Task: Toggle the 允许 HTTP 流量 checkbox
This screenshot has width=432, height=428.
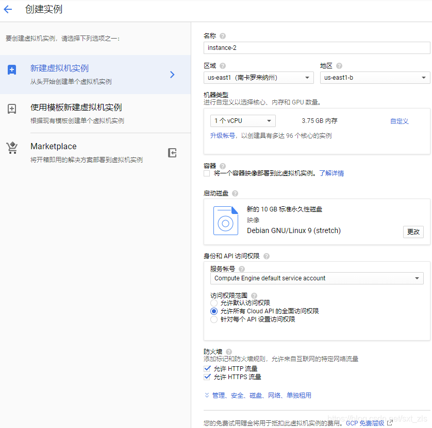Action: [207, 369]
